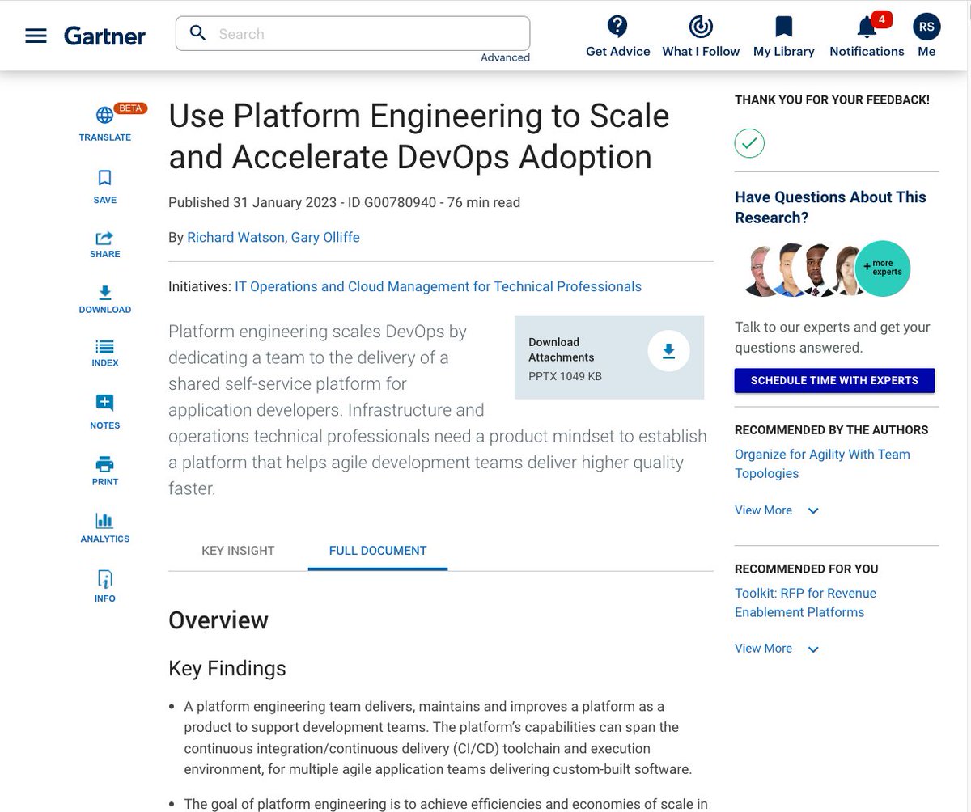
Task: Open Organize for Agility With Team Topologies
Action: coord(822,464)
